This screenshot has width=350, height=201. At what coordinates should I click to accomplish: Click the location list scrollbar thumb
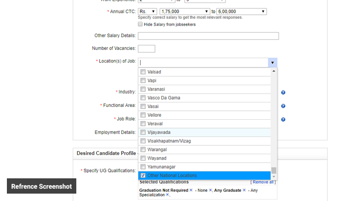pyautogui.click(x=274, y=170)
